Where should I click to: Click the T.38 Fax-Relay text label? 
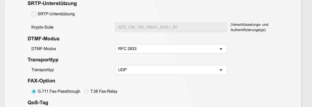coord(104,91)
